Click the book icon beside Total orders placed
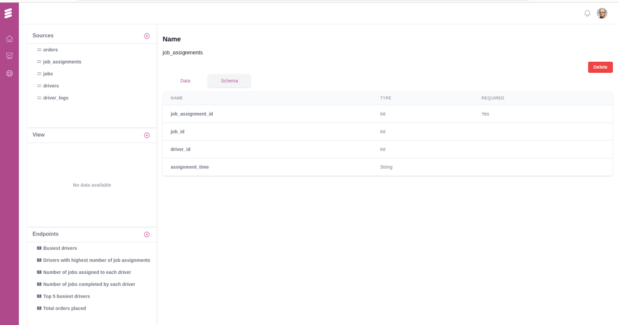Screen dimensions: 618x325 pyautogui.click(x=39, y=308)
